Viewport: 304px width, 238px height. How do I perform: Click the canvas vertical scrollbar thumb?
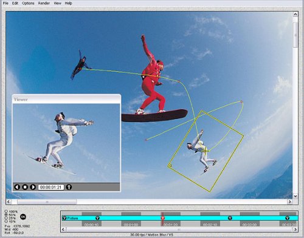pos(295,35)
